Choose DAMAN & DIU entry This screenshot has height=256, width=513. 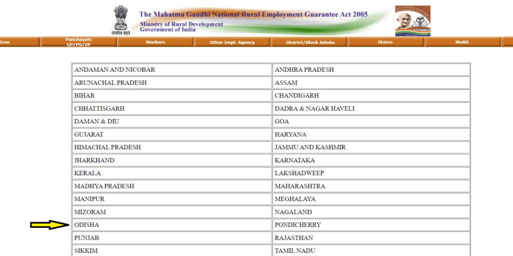pos(97,121)
